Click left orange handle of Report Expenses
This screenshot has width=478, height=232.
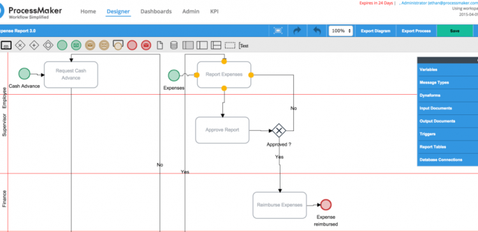pyautogui.click(x=197, y=75)
